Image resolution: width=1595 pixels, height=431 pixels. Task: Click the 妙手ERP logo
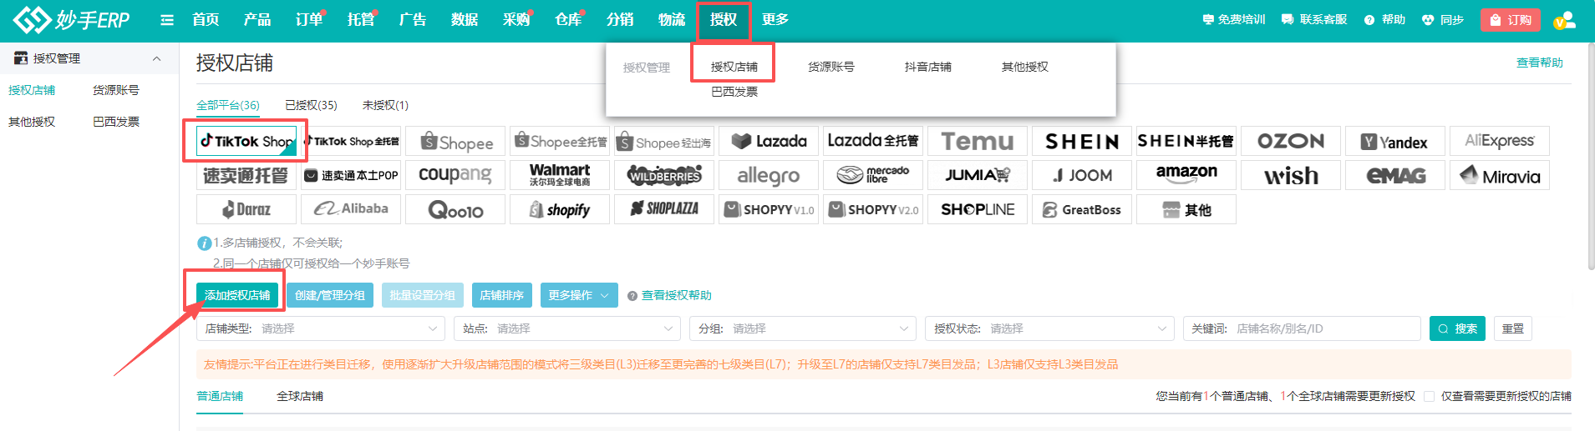point(72,19)
